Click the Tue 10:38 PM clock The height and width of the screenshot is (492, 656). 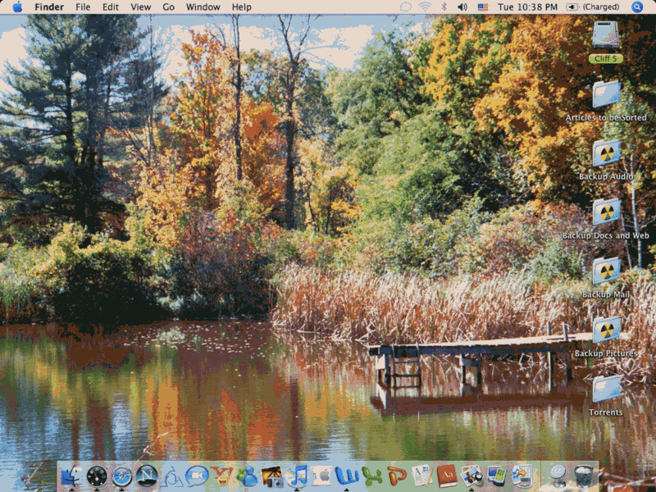[x=527, y=7]
